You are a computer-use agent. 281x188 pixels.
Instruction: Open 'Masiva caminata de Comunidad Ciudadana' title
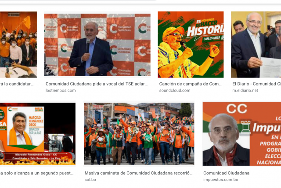pos(139,173)
